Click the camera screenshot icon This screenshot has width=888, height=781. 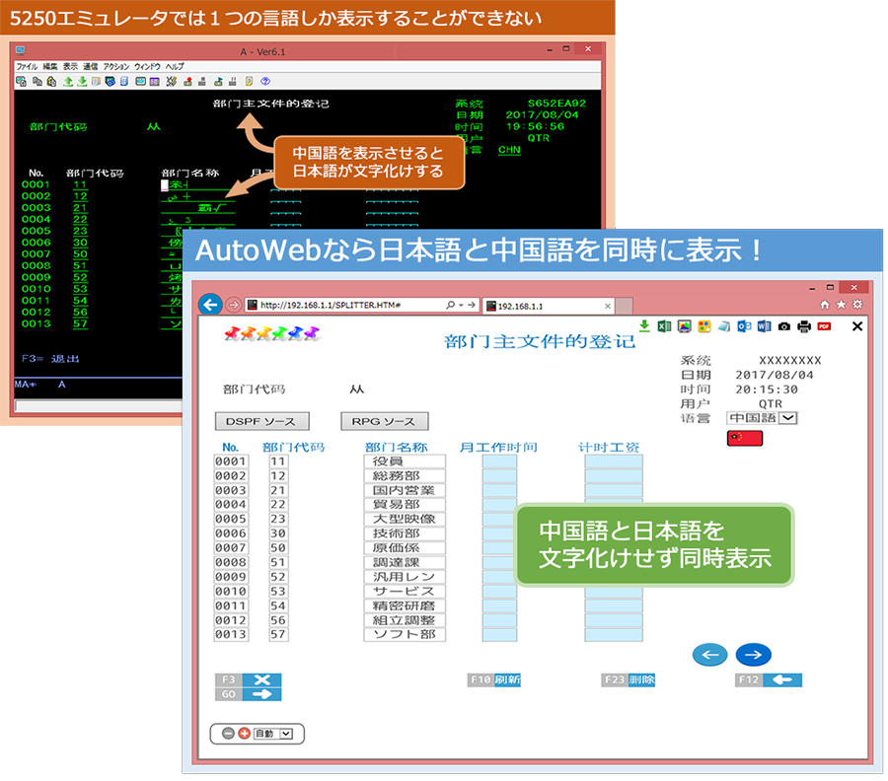click(x=783, y=326)
